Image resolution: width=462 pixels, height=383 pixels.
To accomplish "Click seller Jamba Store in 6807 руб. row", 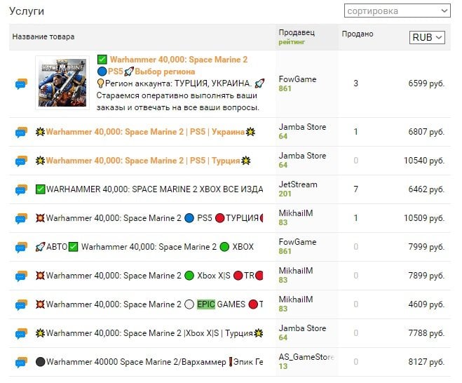I will 302,127.
